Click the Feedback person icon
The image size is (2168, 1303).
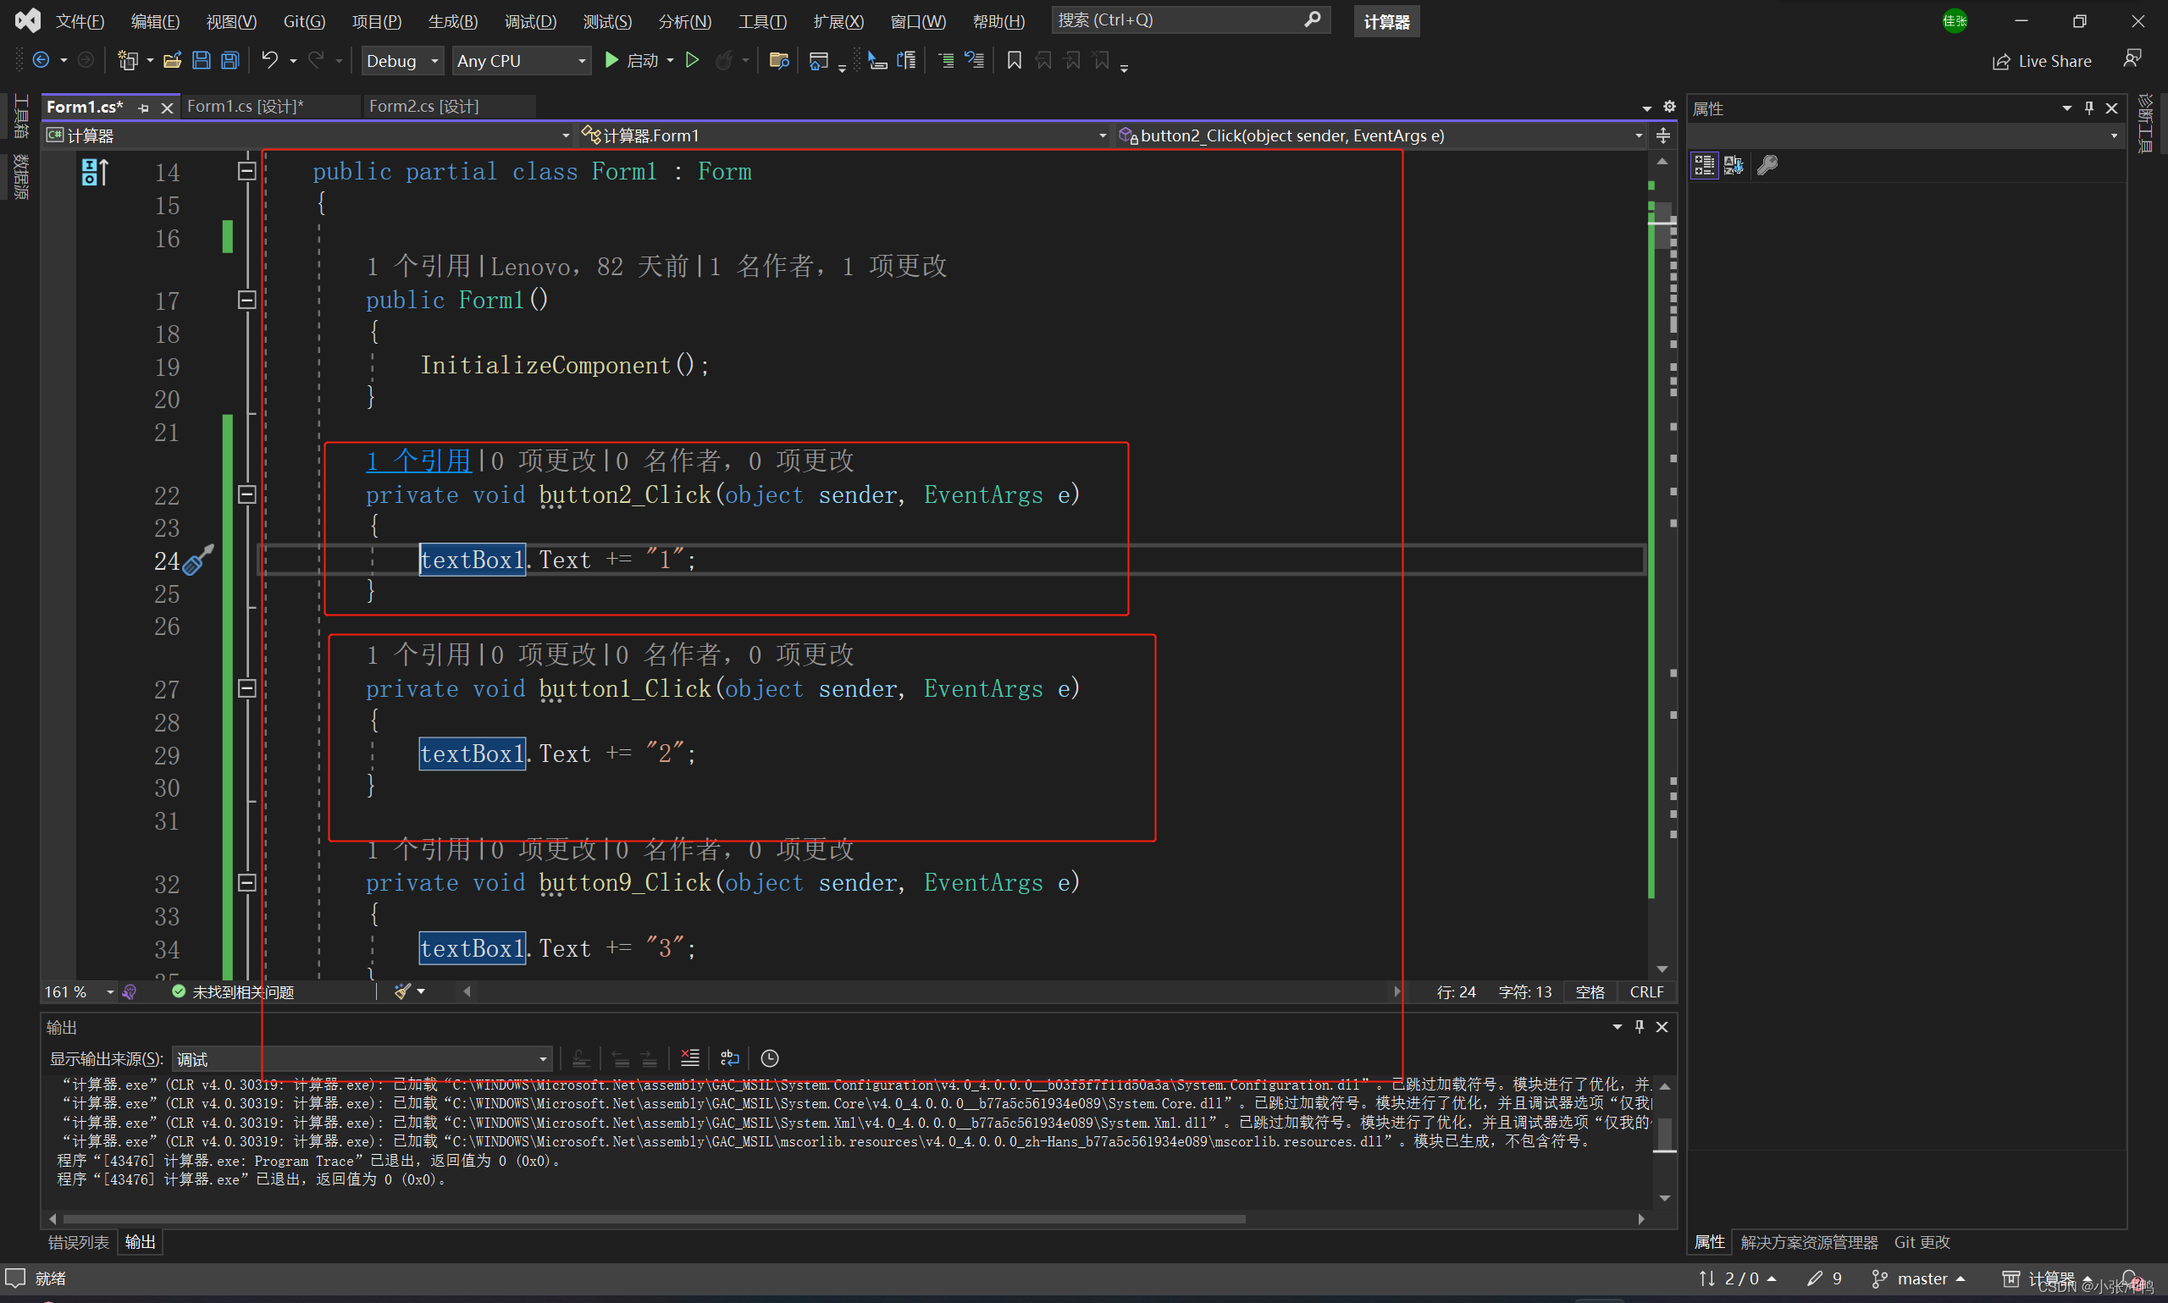point(2132,58)
